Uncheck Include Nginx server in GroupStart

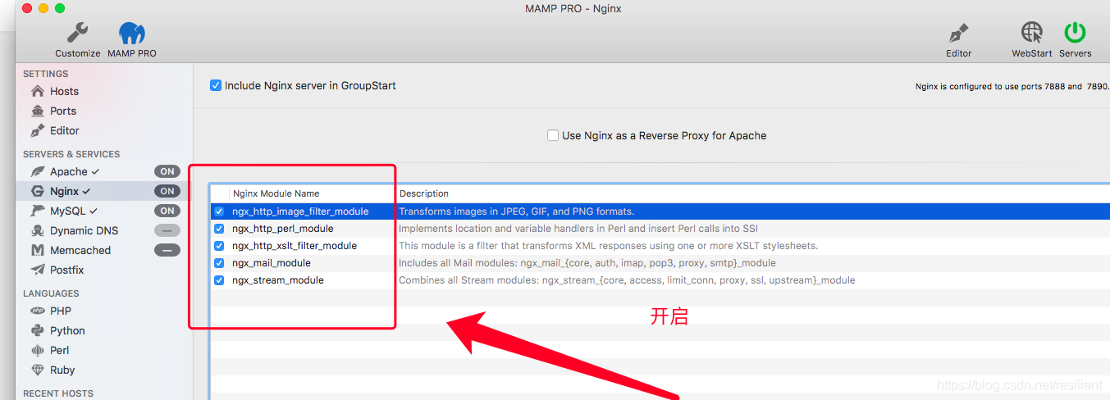click(216, 85)
